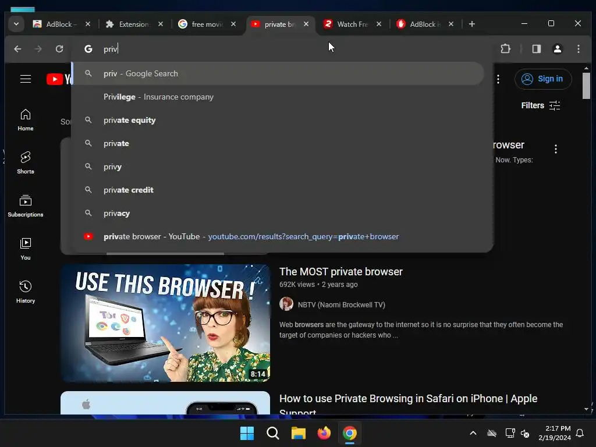Viewport: 596px width, 447px height.
Task: Open the You section in sidebar
Action: click(x=26, y=249)
